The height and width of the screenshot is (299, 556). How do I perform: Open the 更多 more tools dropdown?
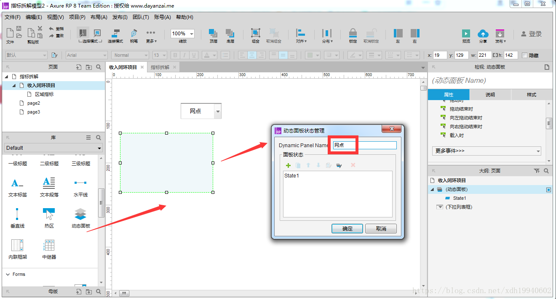151,36
